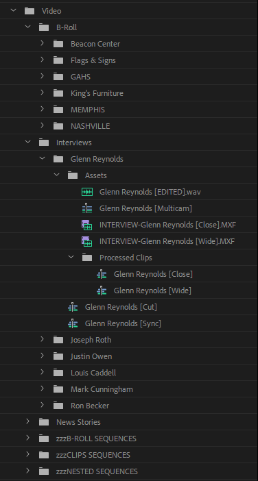
Task: Expand the MEMPHIS bin
Action: click(x=42, y=109)
